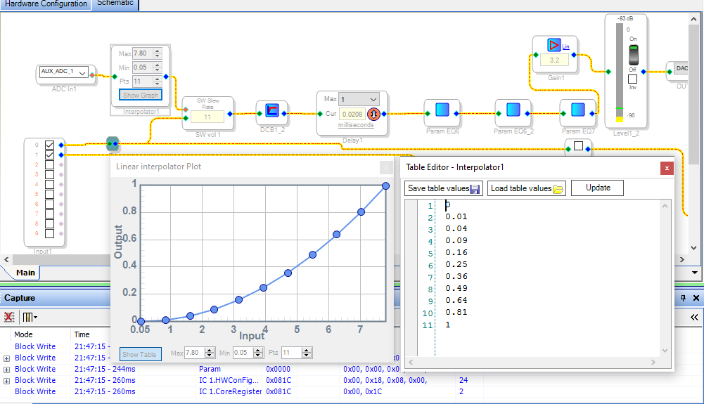704x404 pixels.
Task: Enable Input1 channel 2 checkbox
Action: [x=50, y=165]
